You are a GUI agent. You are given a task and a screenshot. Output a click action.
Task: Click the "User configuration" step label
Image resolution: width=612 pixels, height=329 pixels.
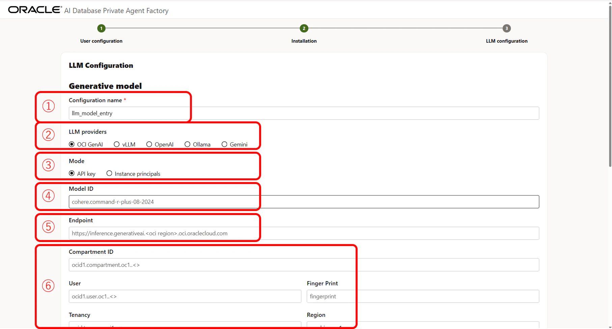(101, 41)
